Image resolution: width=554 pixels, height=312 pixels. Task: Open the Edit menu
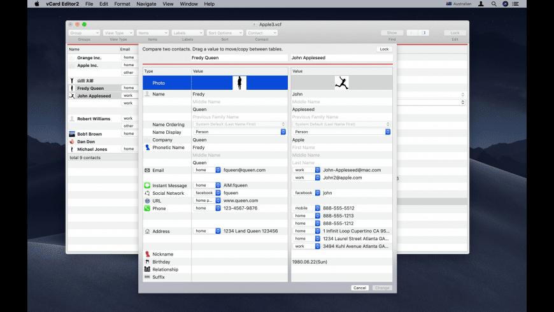104,4
